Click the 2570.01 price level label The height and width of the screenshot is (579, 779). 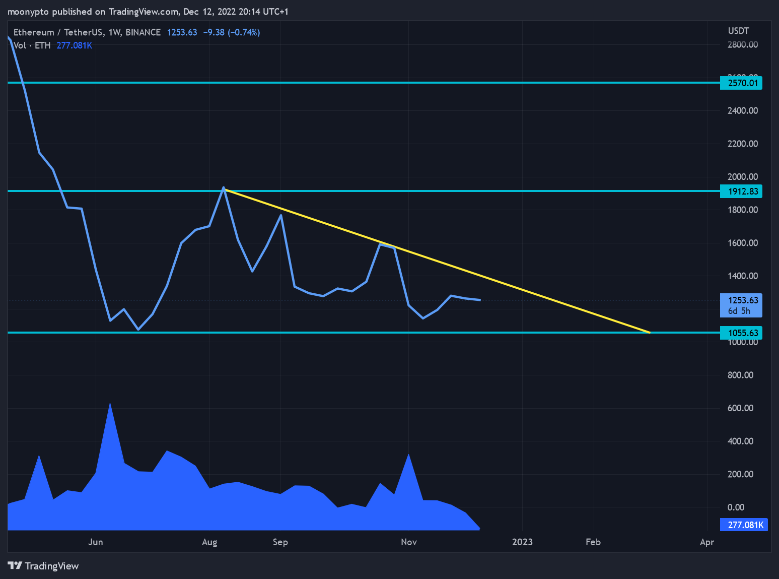click(x=741, y=83)
